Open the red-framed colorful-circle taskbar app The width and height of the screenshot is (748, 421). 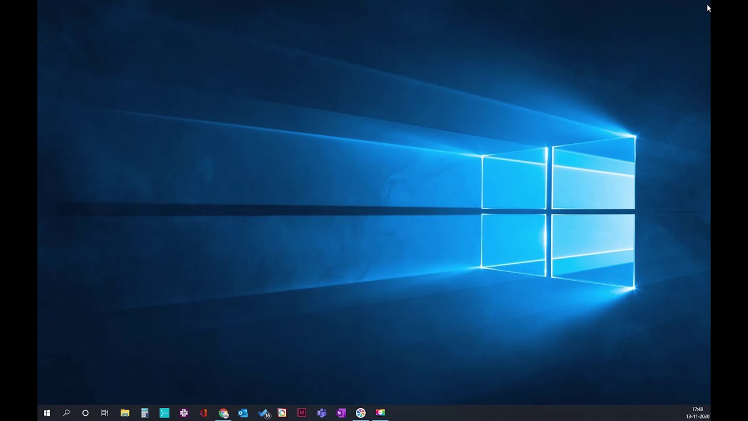[282, 413]
